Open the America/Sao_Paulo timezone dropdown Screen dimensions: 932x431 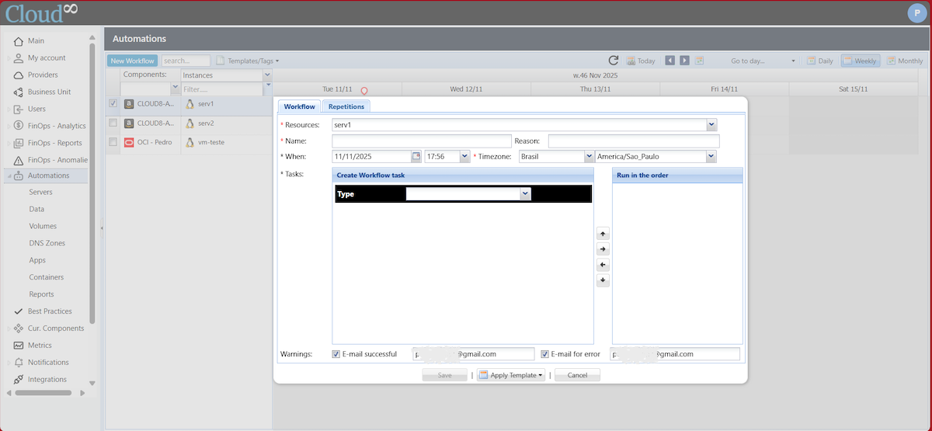[x=711, y=156]
